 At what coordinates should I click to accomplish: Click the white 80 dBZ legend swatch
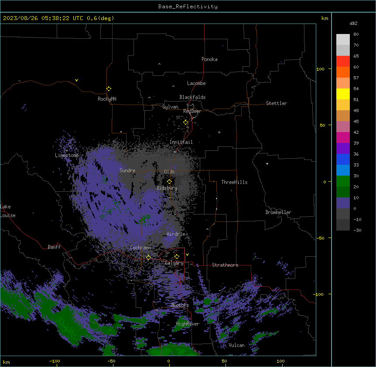[343, 40]
